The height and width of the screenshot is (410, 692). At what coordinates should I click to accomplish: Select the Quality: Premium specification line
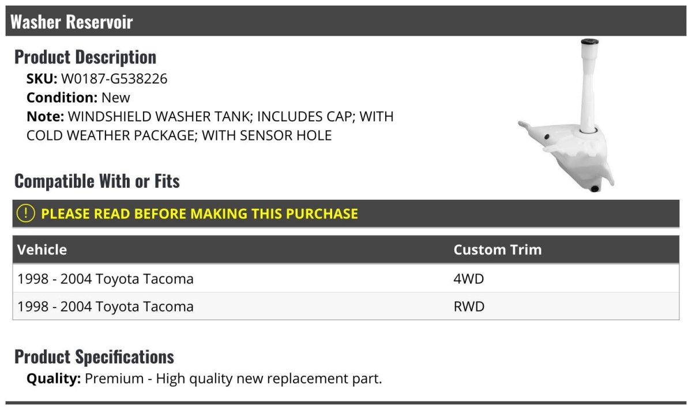click(x=204, y=379)
